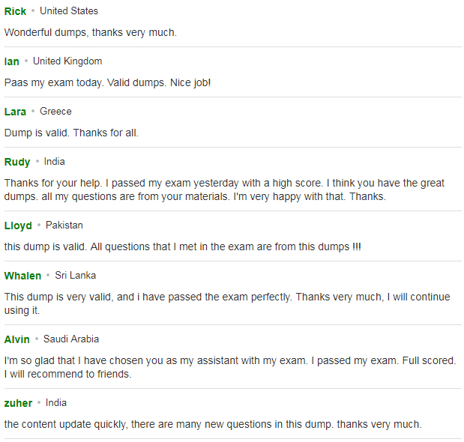The width and height of the screenshot is (464, 442).
Task: Select reviewer name Ian
Action: pos(11,61)
